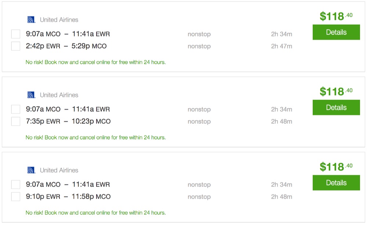Check the 9:07a MCO flight in first result
Viewport: 367px width, 225px height.
click(x=16, y=34)
